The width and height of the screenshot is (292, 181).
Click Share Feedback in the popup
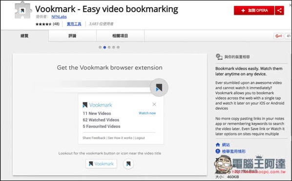(94, 138)
